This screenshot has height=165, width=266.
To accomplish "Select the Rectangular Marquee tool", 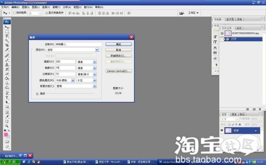I will [x=7, y=31].
